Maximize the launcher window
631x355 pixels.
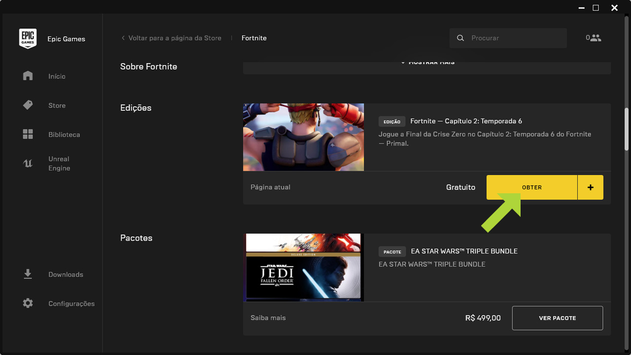[596, 8]
